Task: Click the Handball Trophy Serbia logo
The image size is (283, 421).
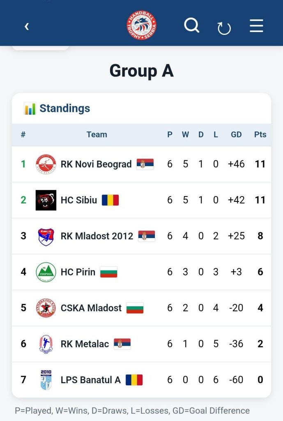Action: 141,25
